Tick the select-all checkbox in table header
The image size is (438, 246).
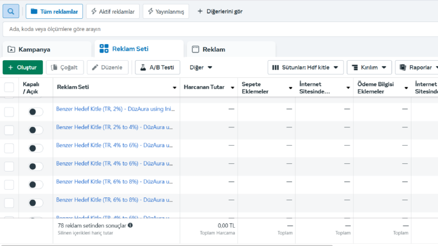9,87
